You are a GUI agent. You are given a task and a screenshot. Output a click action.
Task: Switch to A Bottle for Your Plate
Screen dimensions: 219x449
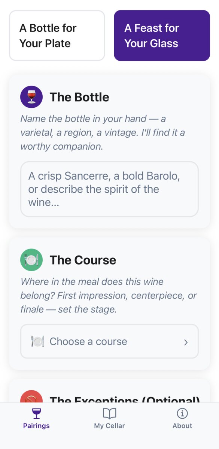(x=57, y=35)
